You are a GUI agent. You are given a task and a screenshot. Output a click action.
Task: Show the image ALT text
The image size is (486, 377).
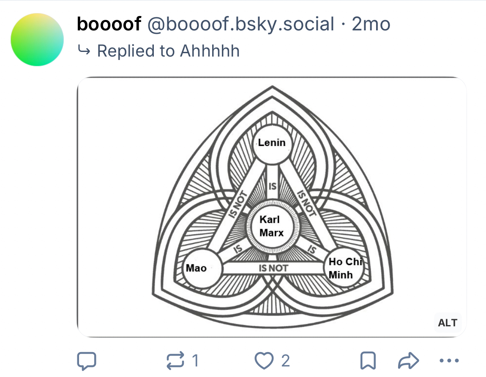[x=448, y=323]
